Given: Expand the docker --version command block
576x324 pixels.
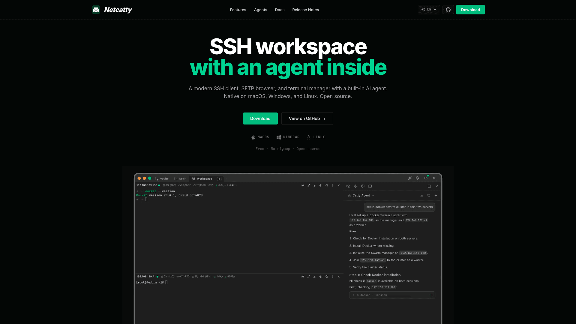Looking at the screenshot, I should (x=392, y=295).
